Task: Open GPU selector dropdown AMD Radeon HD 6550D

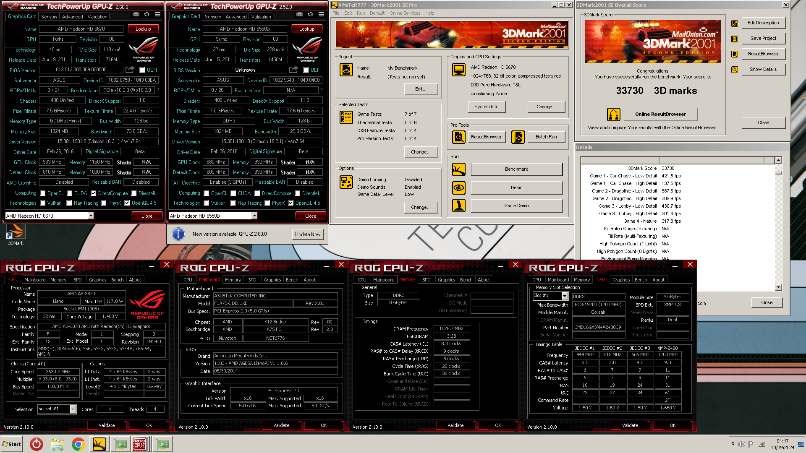Action: [254, 216]
